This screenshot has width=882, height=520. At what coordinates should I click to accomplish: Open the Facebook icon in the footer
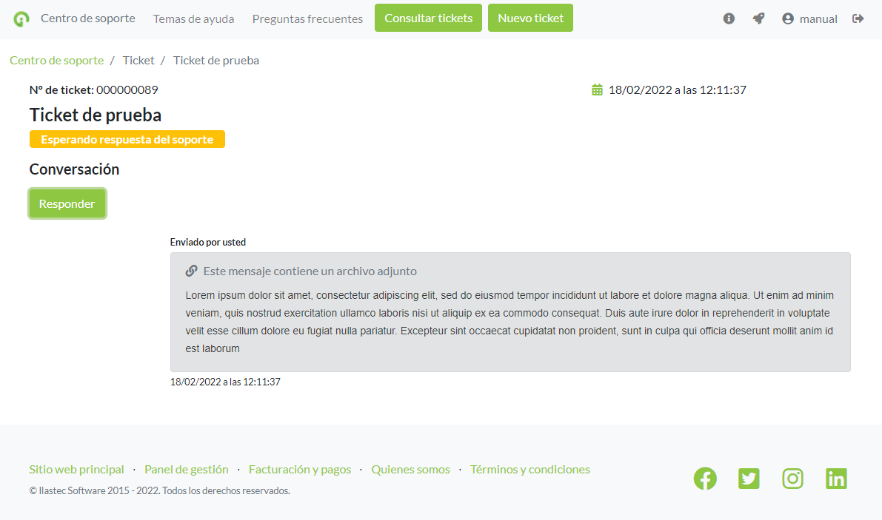705,479
